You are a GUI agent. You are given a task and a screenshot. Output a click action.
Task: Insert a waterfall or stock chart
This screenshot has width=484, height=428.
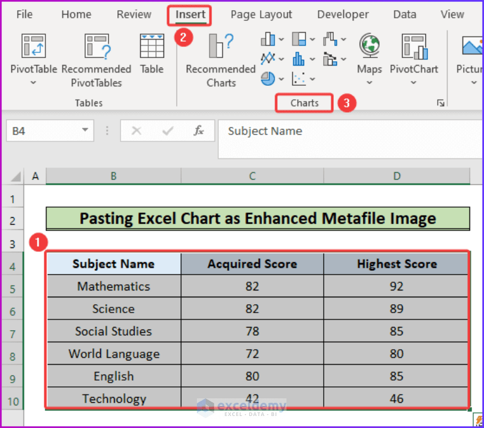(330, 39)
